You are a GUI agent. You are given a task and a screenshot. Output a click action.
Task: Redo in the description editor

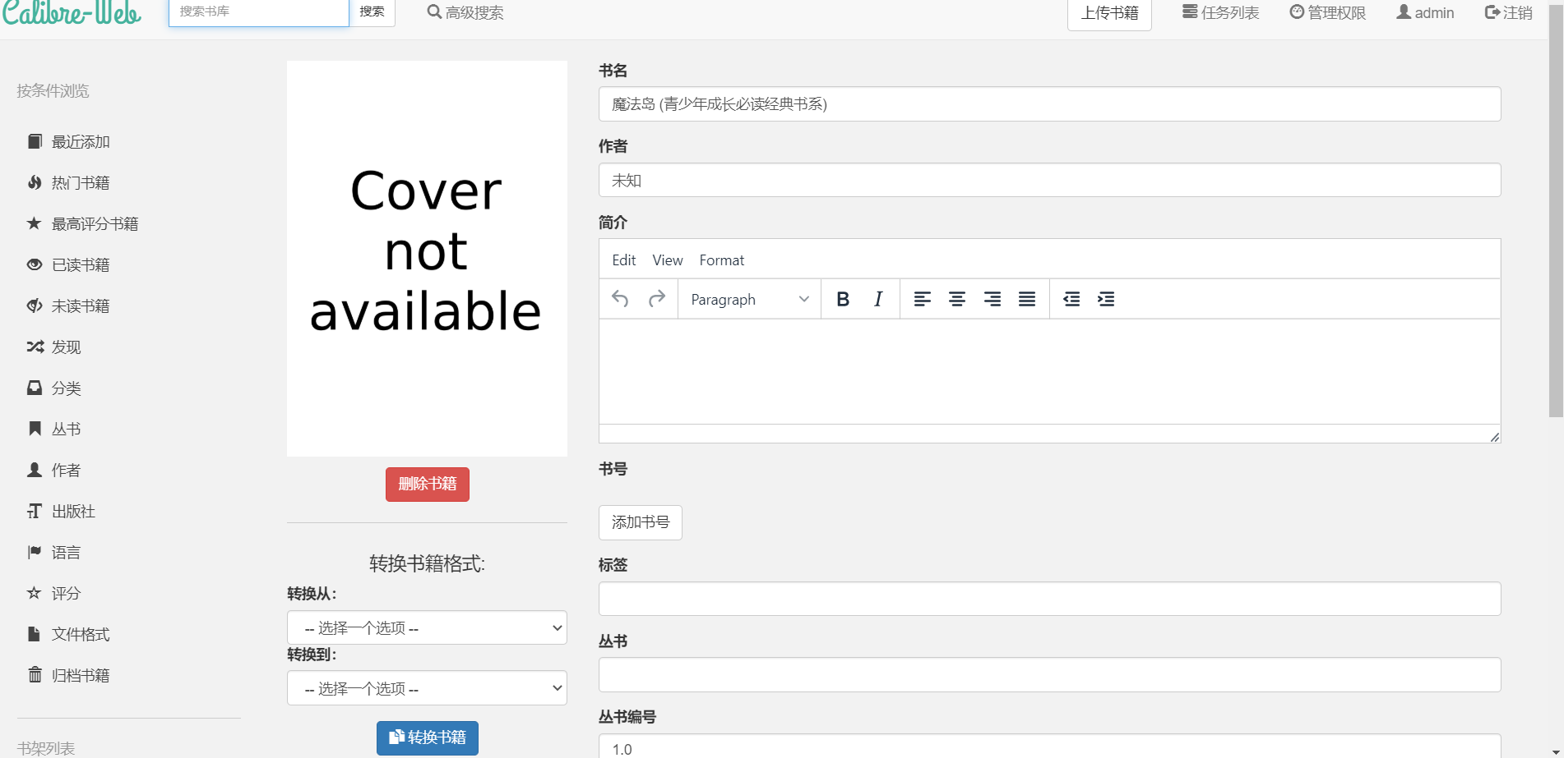(x=656, y=299)
